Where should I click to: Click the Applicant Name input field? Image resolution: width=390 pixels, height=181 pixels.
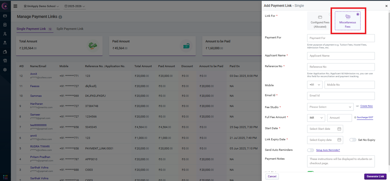341,56
